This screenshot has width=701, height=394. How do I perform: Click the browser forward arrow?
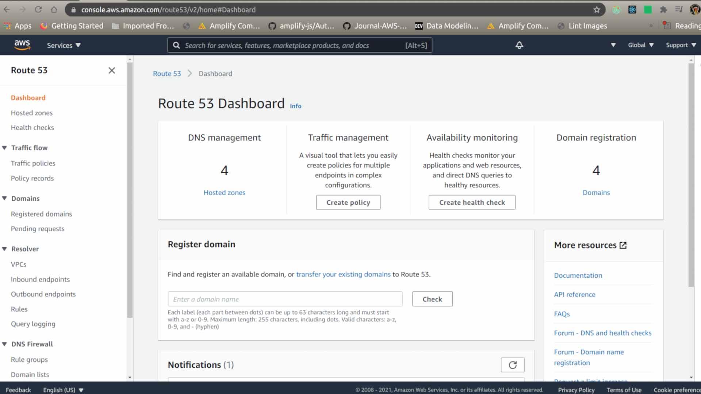(x=23, y=10)
